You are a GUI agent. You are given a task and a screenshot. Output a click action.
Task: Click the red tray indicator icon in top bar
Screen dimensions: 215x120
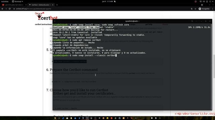pyautogui.click(x=196, y=1)
